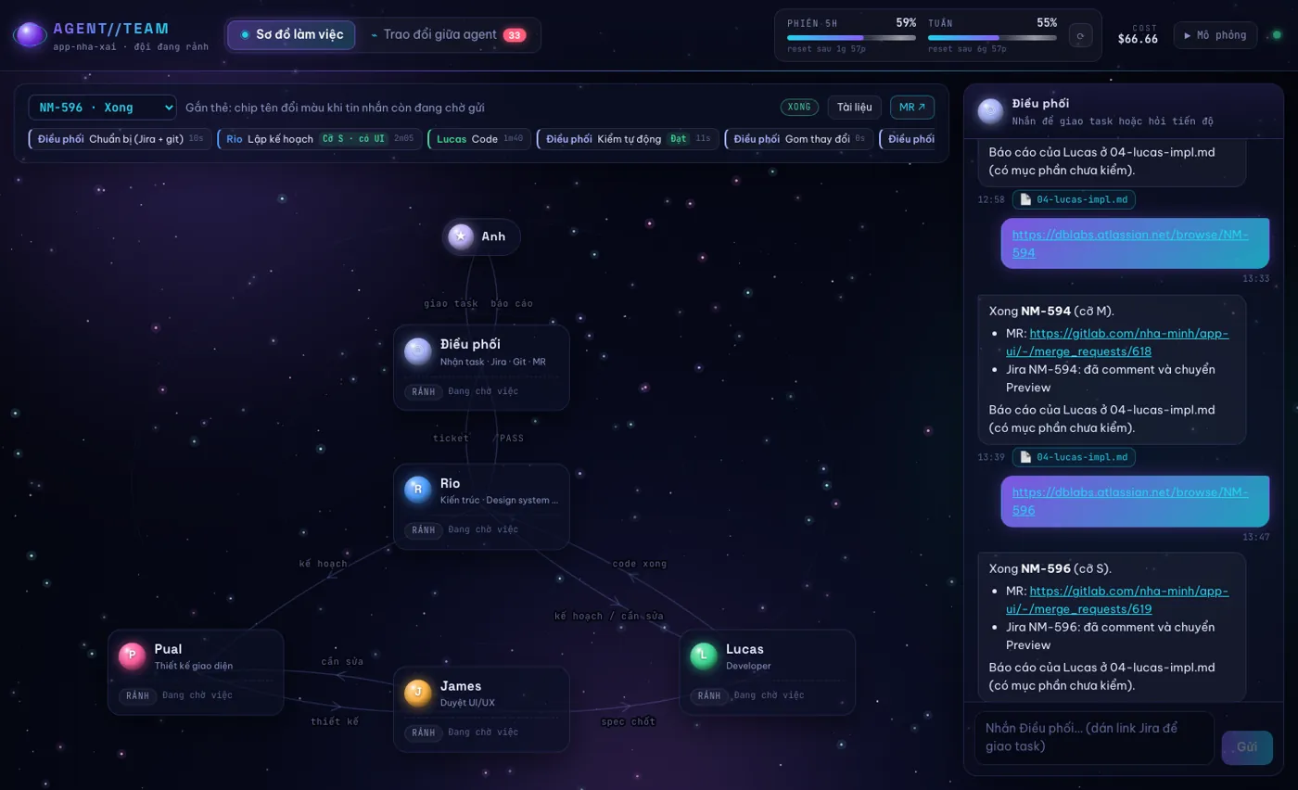The height and width of the screenshot is (790, 1298).
Task: Click the orb avatar on Điều phối graph card
Action: 418,351
